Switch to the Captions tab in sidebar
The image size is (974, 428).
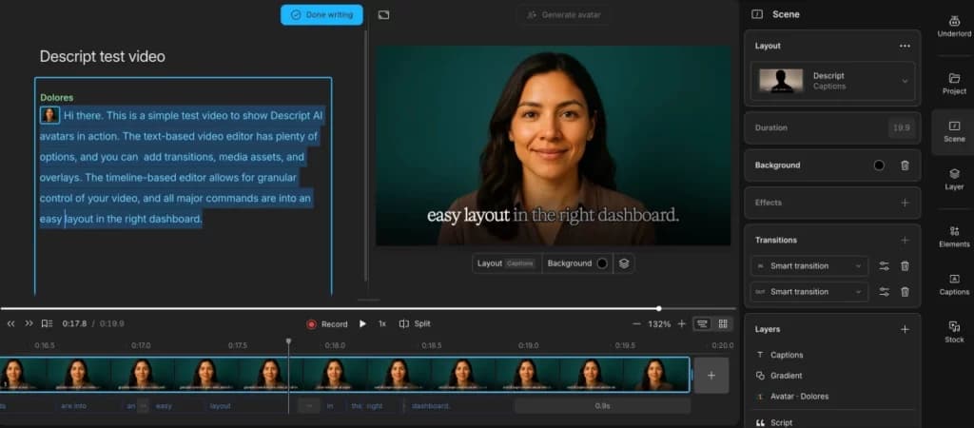(x=954, y=284)
